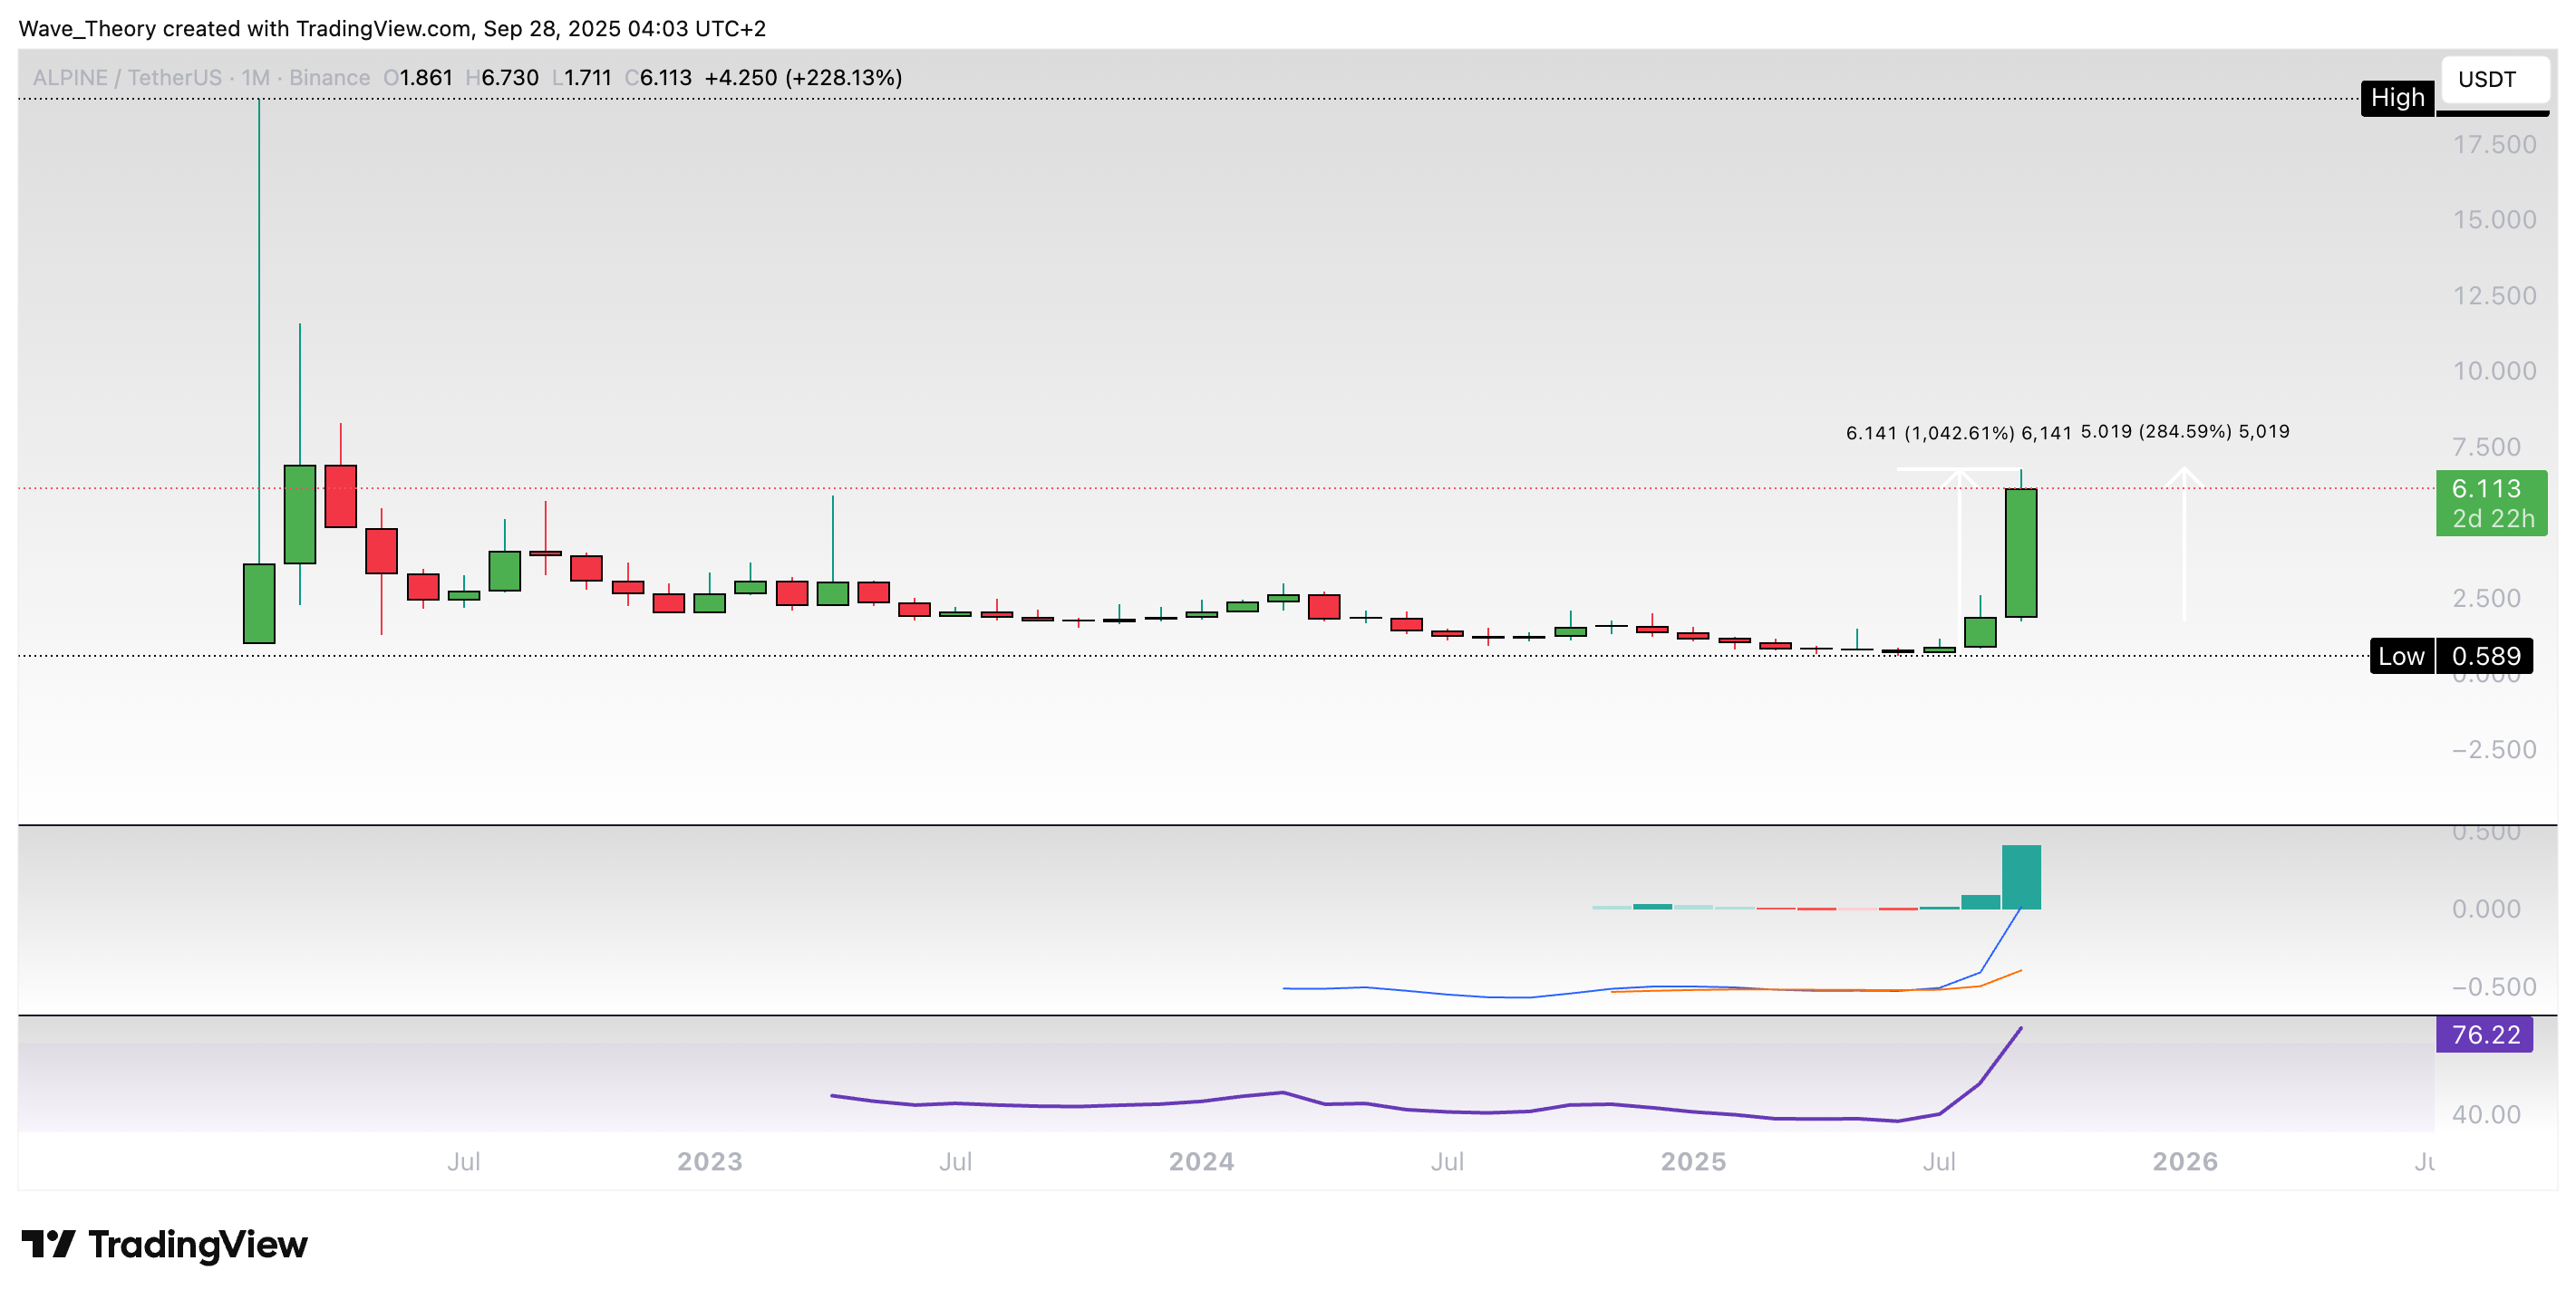Click the 1M interval in chart legend

(x=255, y=78)
